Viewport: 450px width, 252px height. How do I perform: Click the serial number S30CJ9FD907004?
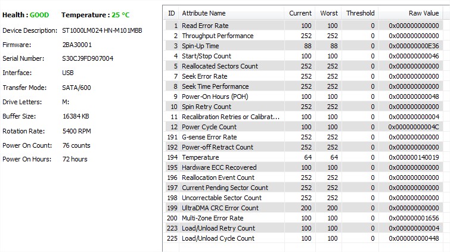click(88, 58)
